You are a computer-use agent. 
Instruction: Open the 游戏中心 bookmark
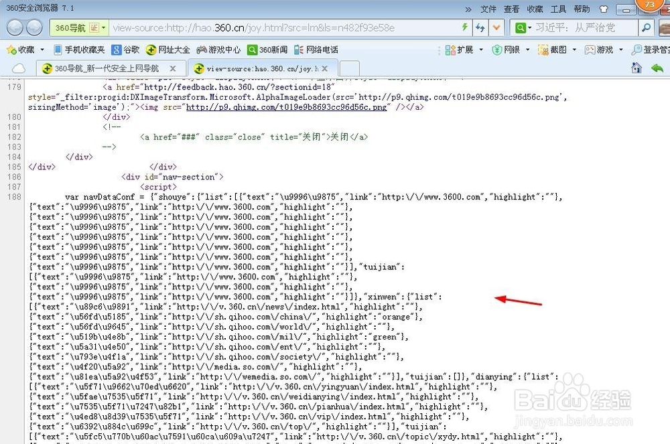pos(218,50)
